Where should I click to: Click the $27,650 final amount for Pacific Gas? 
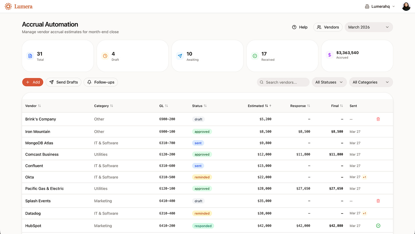(336, 189)
